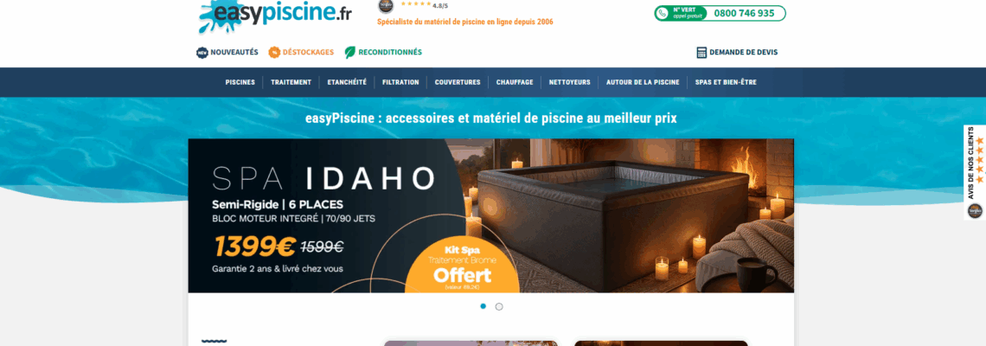Screen dimensions: 986x346
Task: Expand the Autour de la piscine menu
Action: click(x=643, y=82)
